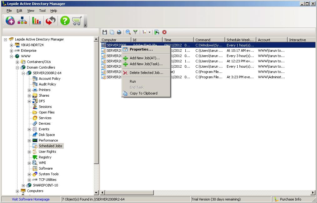Collapse the Domain Controllers node
This screenshot has height=203, width=317.
(18, 68)
